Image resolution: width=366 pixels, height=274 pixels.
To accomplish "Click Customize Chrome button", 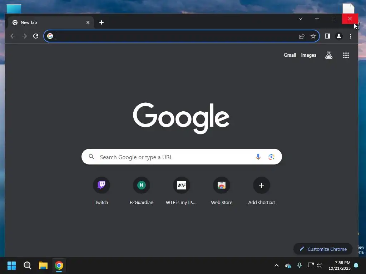I will [323, 249].
